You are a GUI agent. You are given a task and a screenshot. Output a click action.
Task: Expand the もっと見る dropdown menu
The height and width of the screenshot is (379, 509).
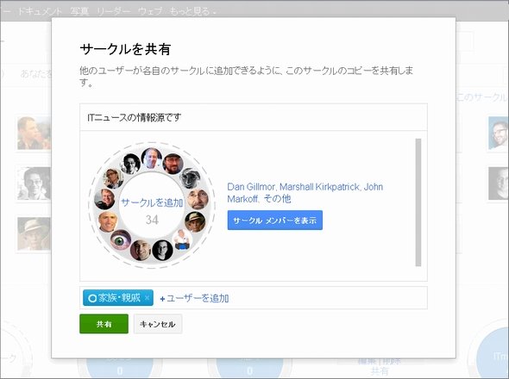tap(193, 11)
